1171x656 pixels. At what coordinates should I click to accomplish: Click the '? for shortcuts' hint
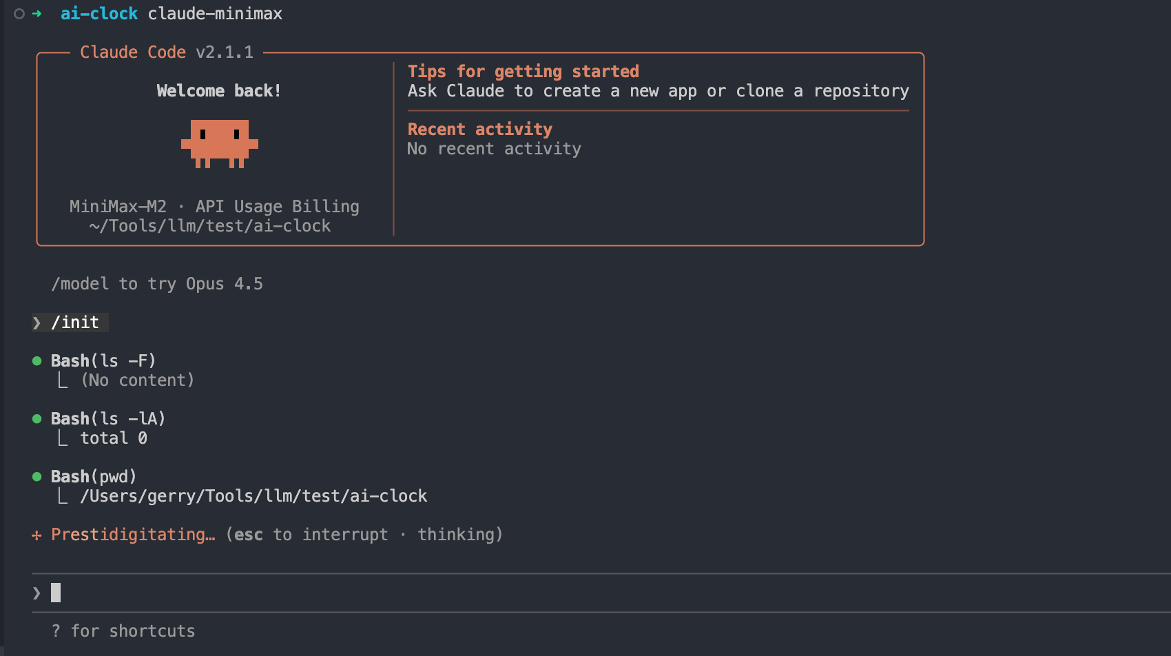(123, 631)
